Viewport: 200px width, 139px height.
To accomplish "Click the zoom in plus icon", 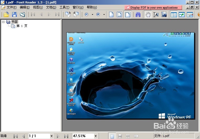I will 98,14.
